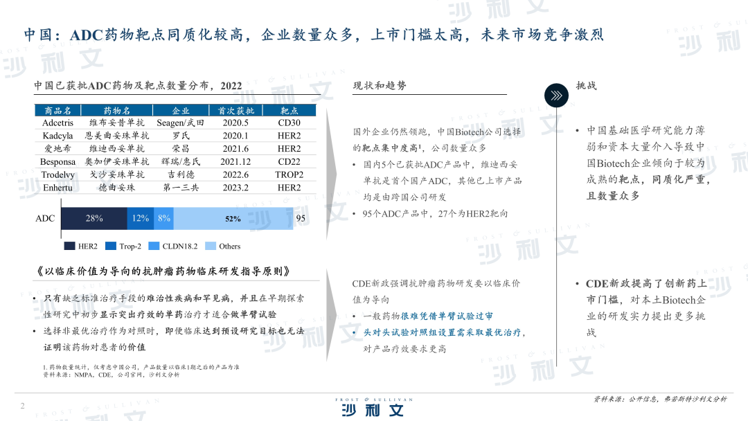
Task: Click the 挑战 section heading
Action: [x=587, y=86]
